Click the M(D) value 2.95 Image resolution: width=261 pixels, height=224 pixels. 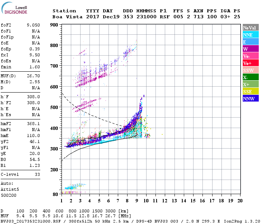pyautogui.click(x=35, y=82)
